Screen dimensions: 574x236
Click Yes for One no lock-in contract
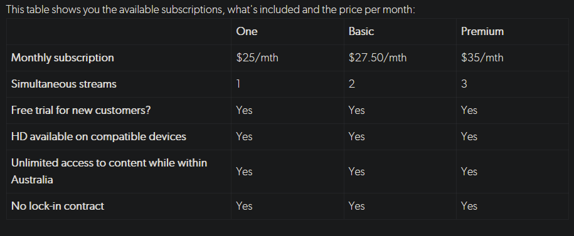pyautogui.click(x=244, y=206)
